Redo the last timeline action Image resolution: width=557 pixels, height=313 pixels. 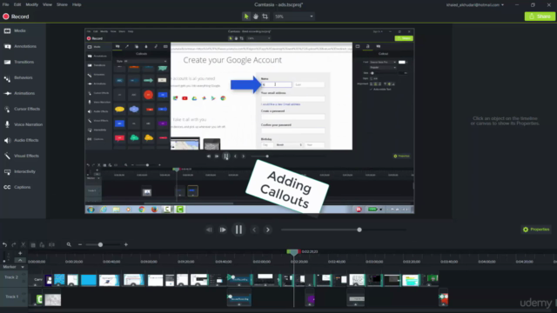pyautogui.click(x=14, y=244)
